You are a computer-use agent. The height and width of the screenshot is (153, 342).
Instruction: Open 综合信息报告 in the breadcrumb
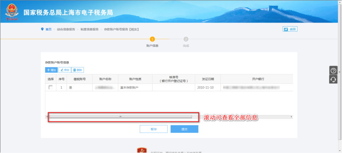pos(66,29)
